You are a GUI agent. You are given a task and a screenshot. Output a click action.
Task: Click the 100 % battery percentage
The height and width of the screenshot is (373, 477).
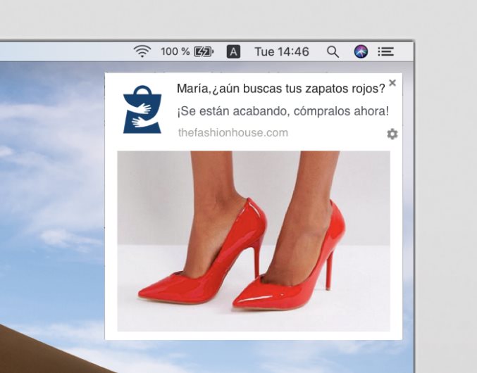[x=175, y=51]
